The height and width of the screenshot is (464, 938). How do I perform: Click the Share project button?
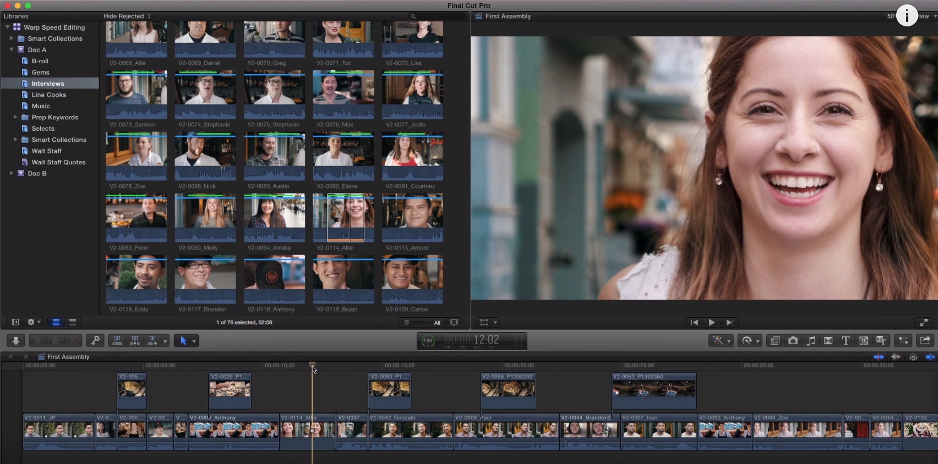click(925, 341)
